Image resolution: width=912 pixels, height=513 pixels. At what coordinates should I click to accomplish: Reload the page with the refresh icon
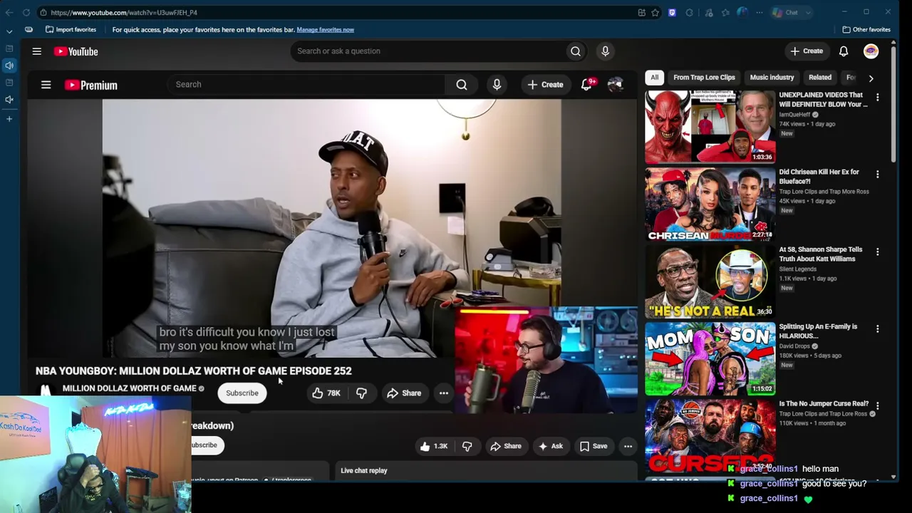26,12
